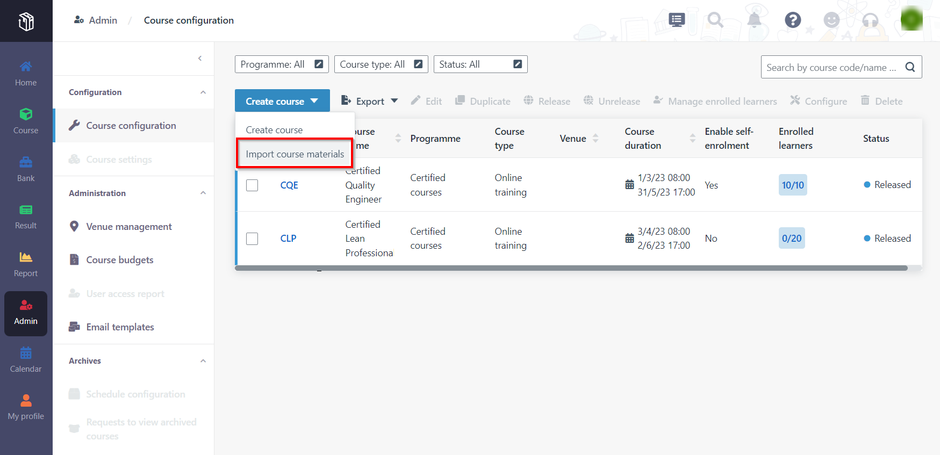Click the Course configuration breadcrumb text
This screenshot has height=455, width=940.
pos(189,20)
